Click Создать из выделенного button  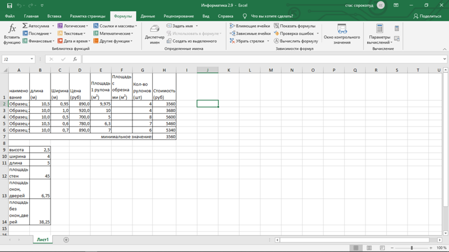(x=191, y=41)
